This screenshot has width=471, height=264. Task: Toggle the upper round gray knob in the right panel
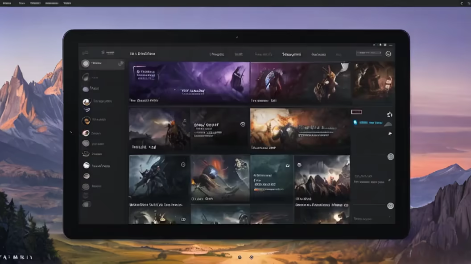391,157
